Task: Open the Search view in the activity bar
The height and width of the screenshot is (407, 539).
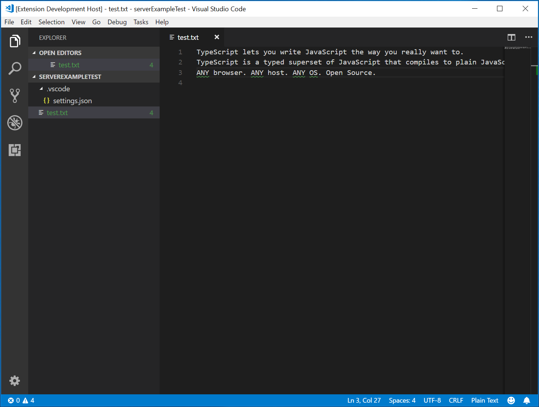Action: (14, 68)
